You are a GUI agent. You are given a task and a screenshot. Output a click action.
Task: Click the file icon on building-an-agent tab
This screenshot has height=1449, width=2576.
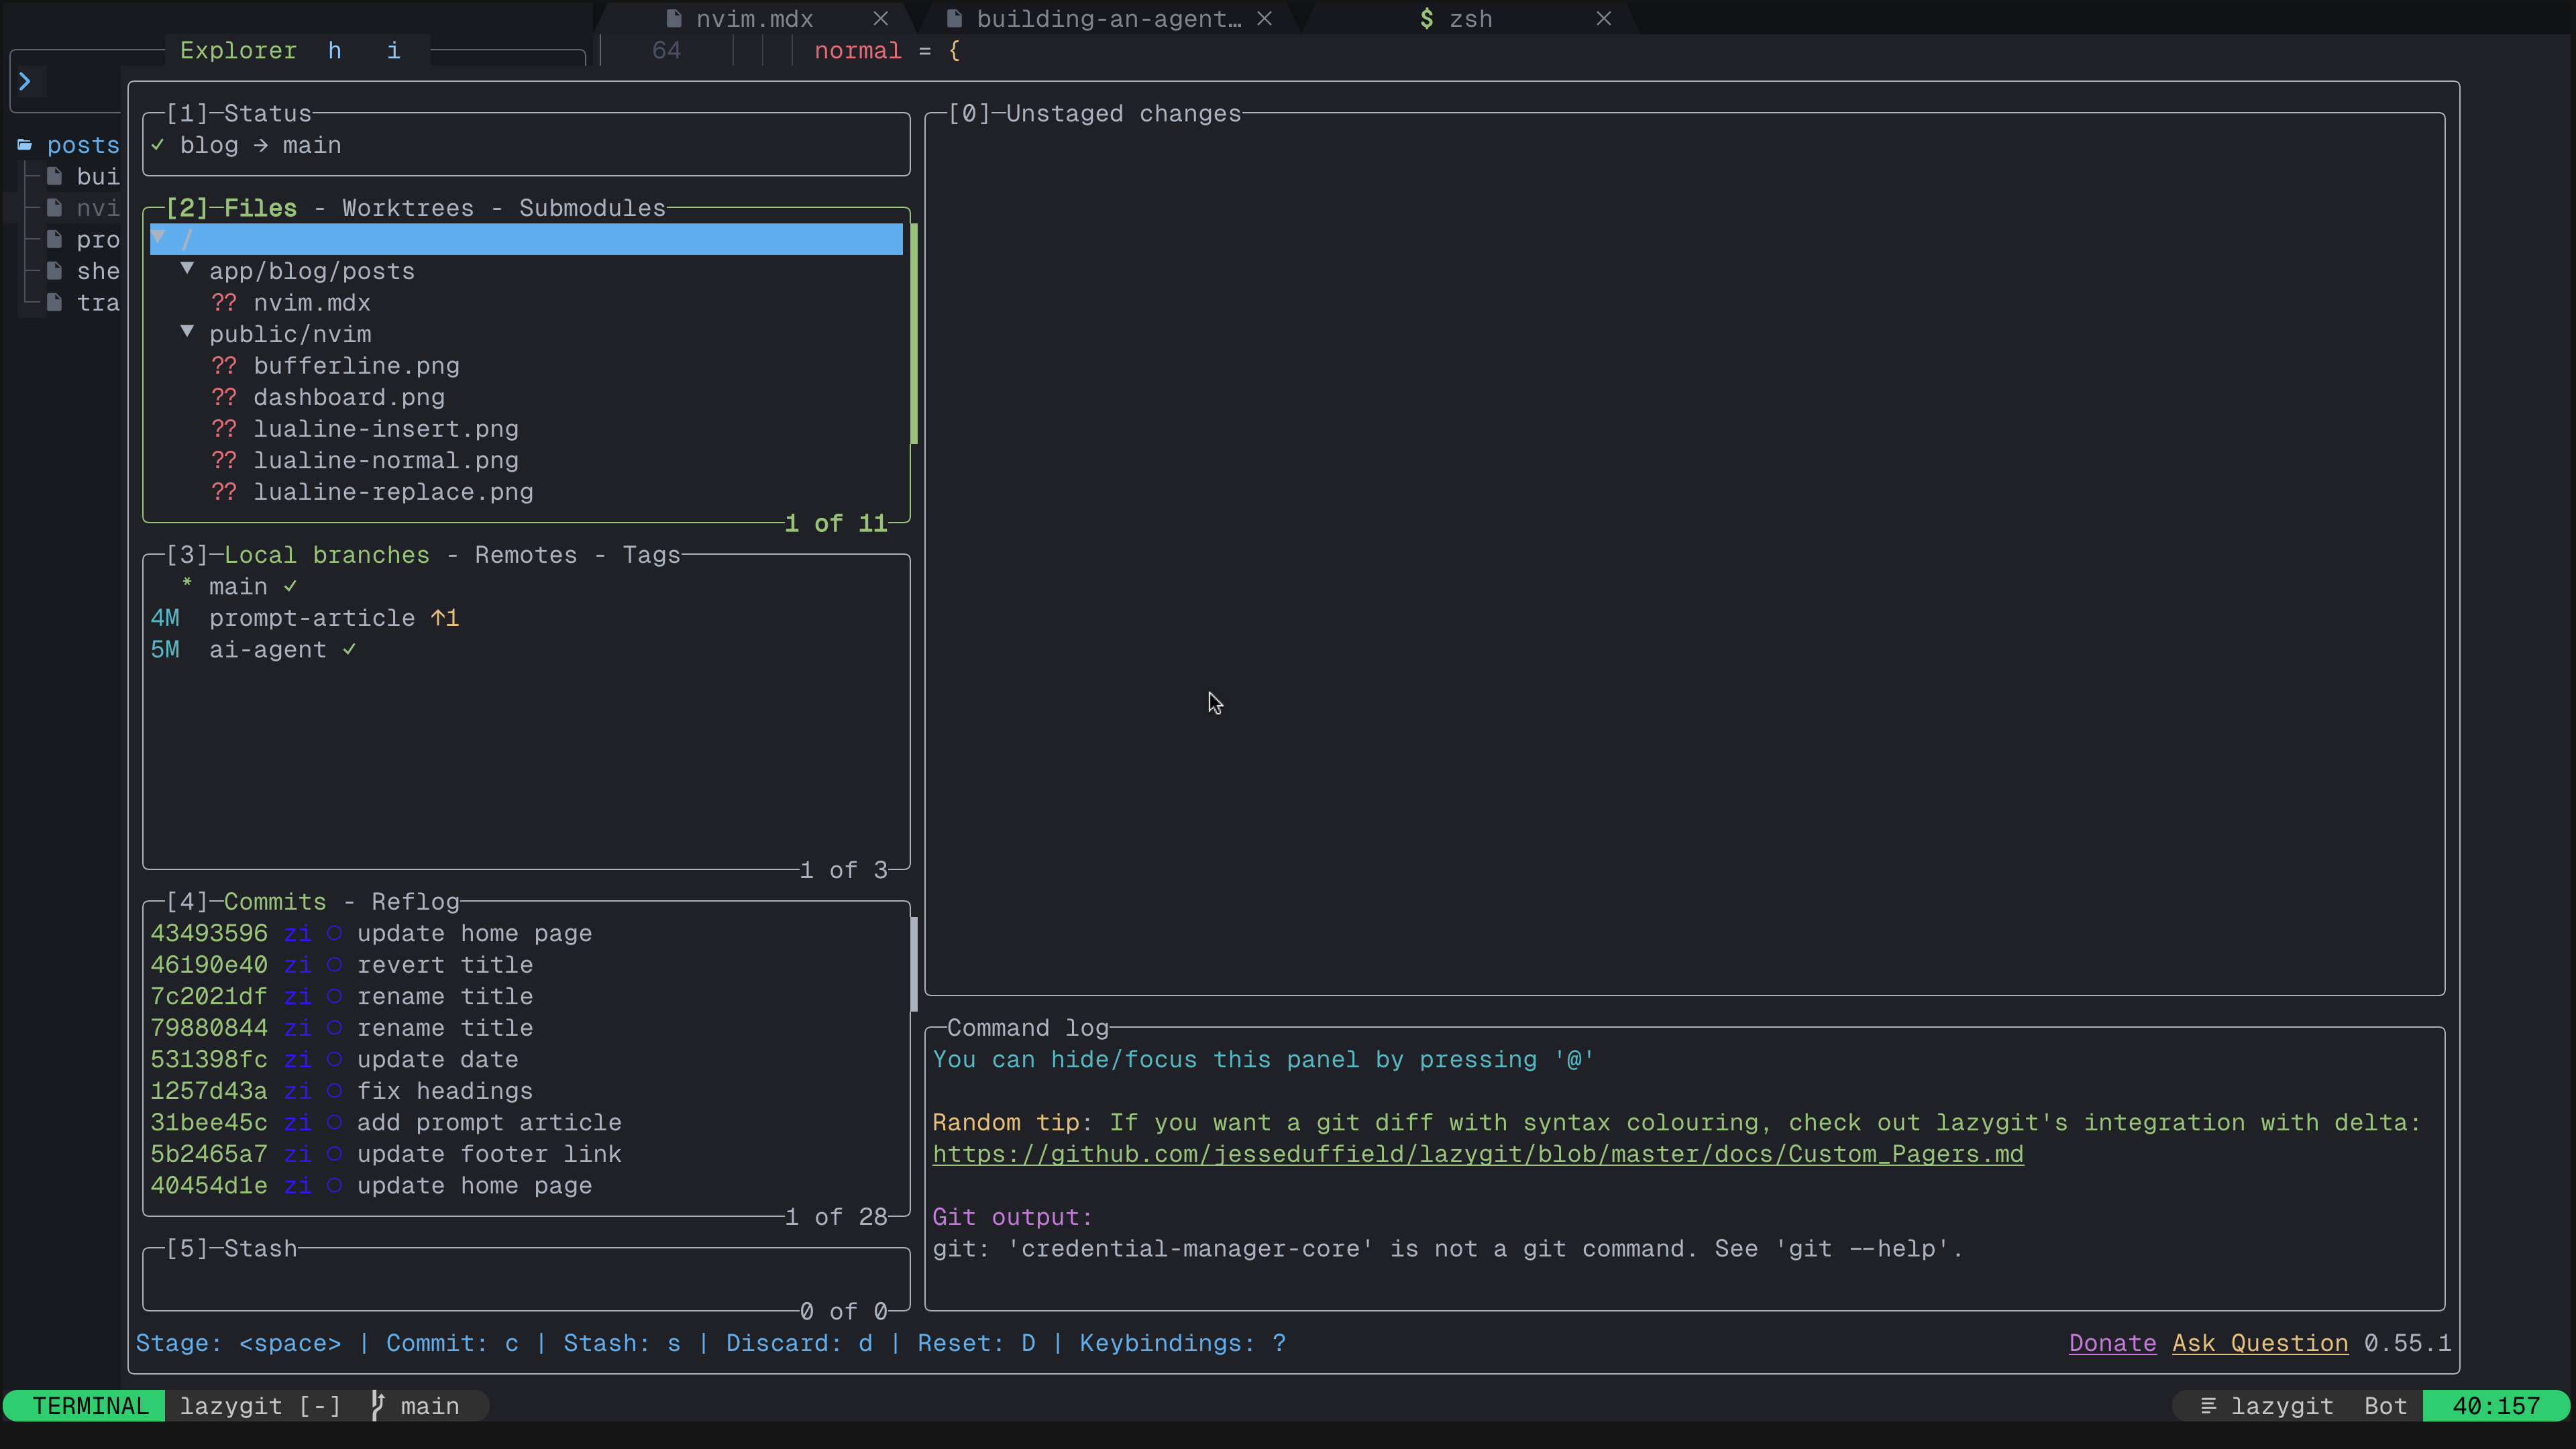pyautogui.click(x=954, y=19)
